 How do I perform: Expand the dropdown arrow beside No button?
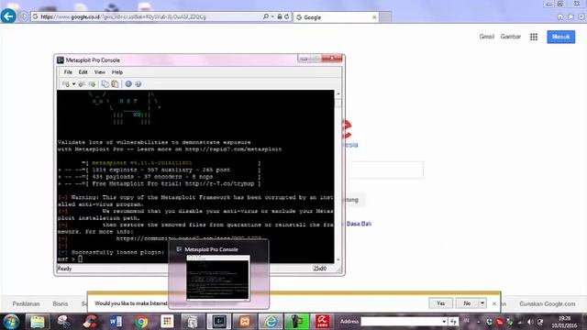click(x=482, y=303)
